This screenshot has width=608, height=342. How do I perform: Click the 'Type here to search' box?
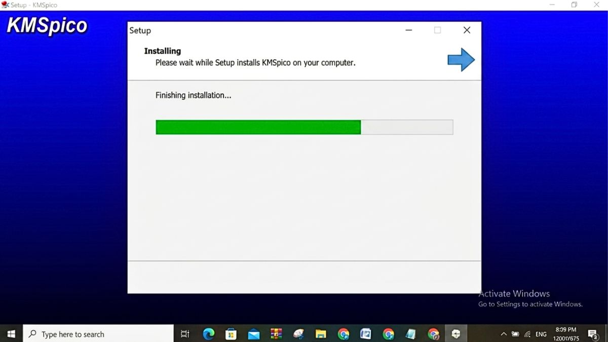pyautogui.click(x=98, y=334)
